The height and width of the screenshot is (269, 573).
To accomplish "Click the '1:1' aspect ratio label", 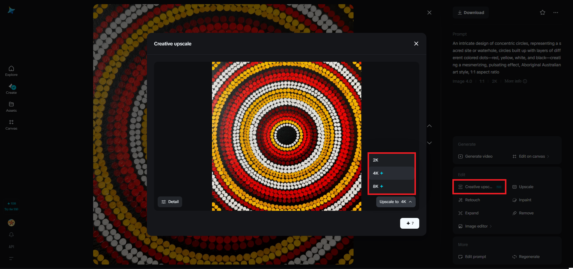I will pyautogui.click(x=482, y=81).
